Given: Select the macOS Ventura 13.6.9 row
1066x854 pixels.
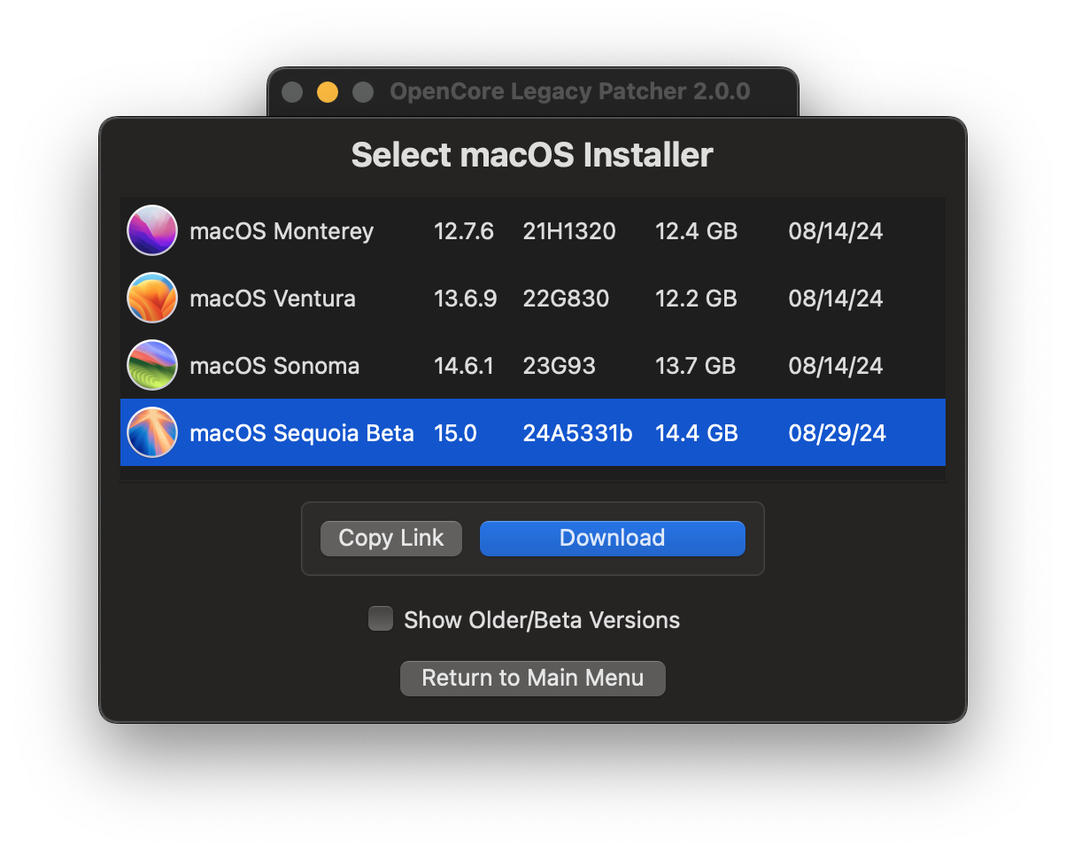Looking at the screenshot, I should tap(532, 298).
